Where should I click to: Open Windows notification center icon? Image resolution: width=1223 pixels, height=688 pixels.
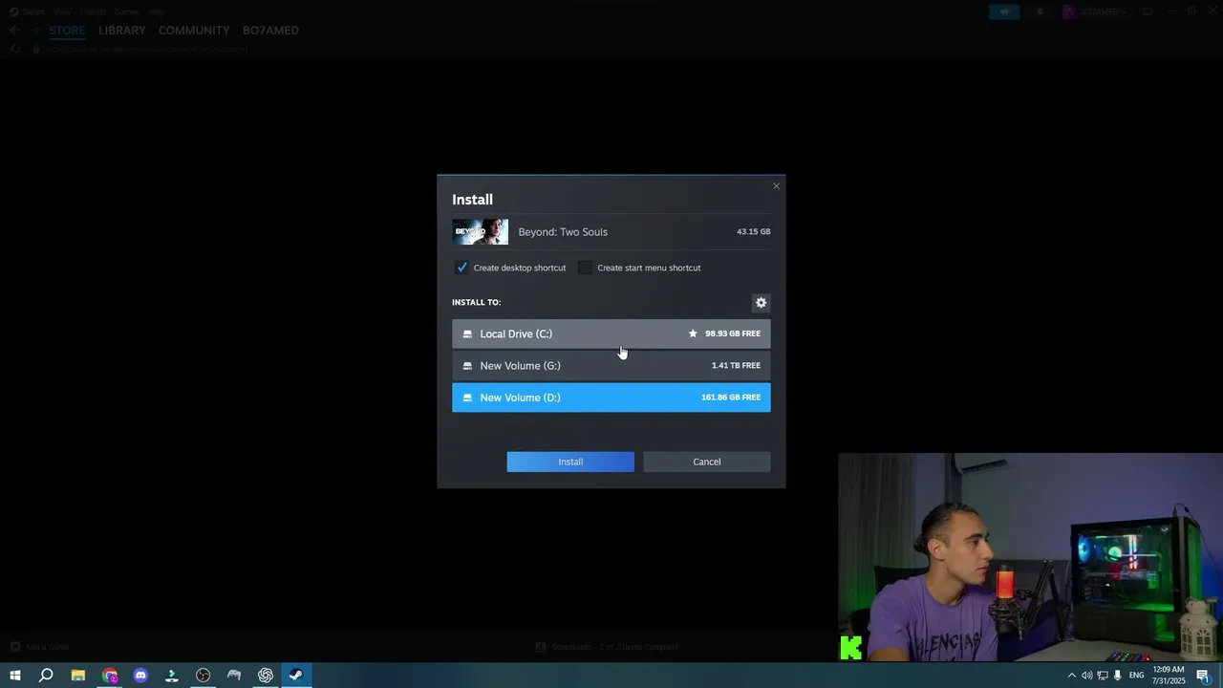1204,676
